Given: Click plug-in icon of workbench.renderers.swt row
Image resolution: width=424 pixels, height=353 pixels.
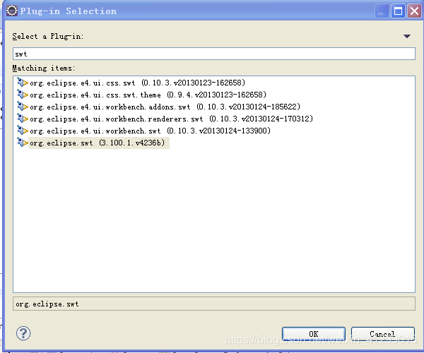Looking at the screenshot, I should pyautogui.click(x=23, y=119).
